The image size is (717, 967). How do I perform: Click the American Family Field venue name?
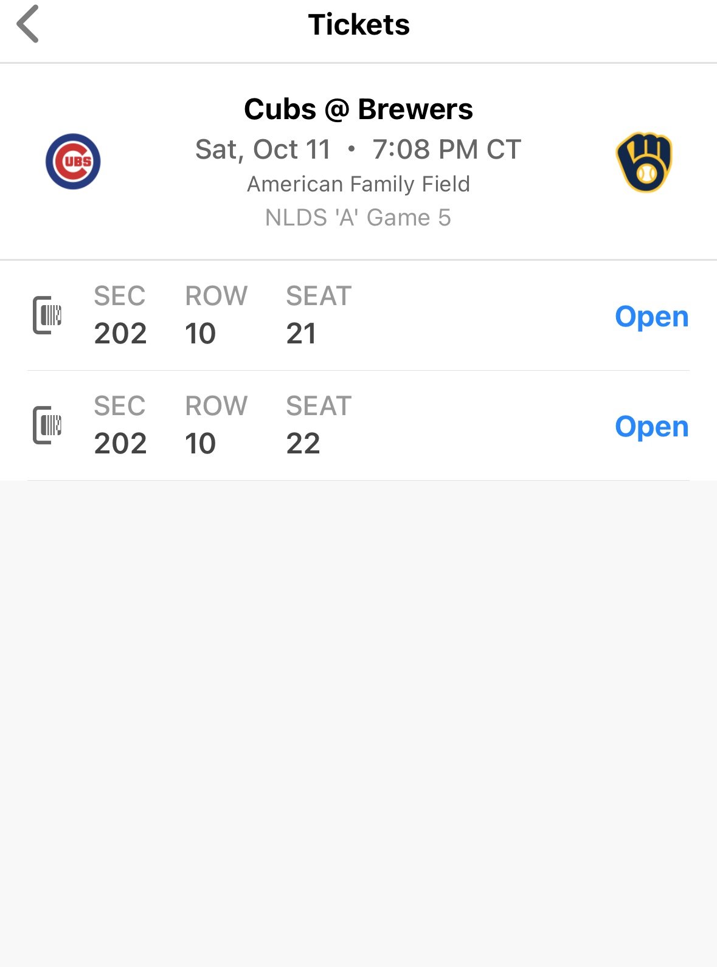[x=358, y=184]
